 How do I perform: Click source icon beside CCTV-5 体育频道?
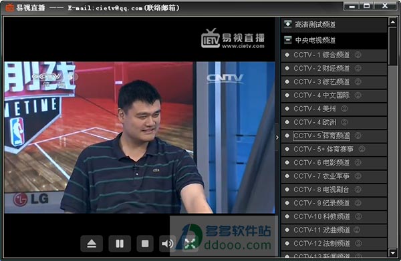(x=358, y=136)
